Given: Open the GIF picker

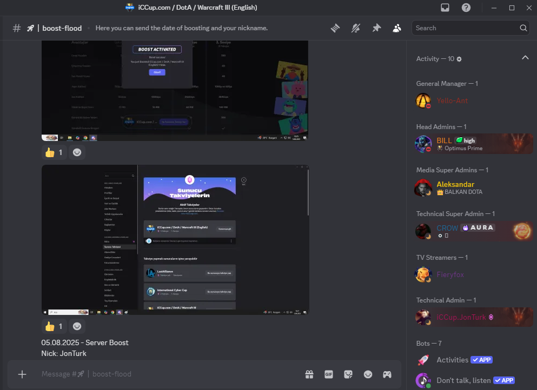Looking at the screenshot, I should click(329, 374).
